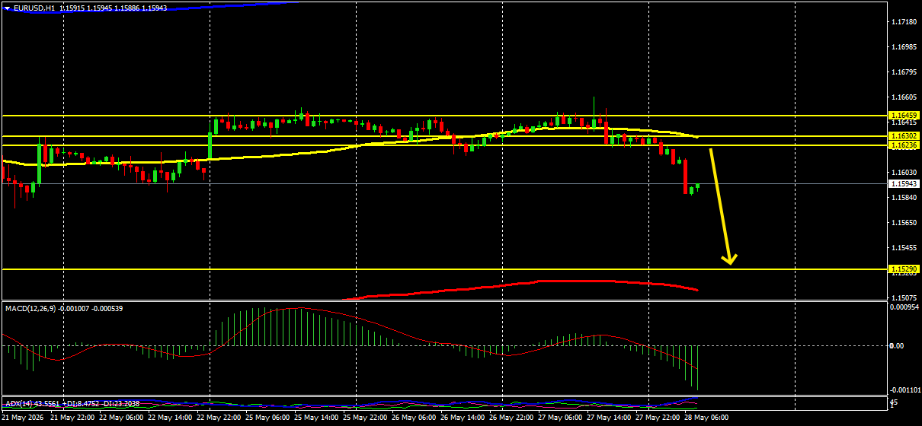
Task: Click the 1.15840 price scale value
Action: 904,198
